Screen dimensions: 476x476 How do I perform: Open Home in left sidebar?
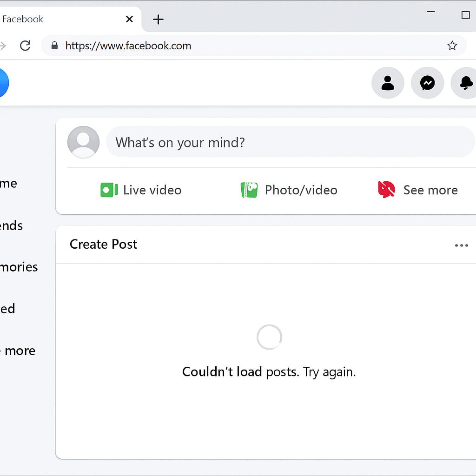point(8,183)
